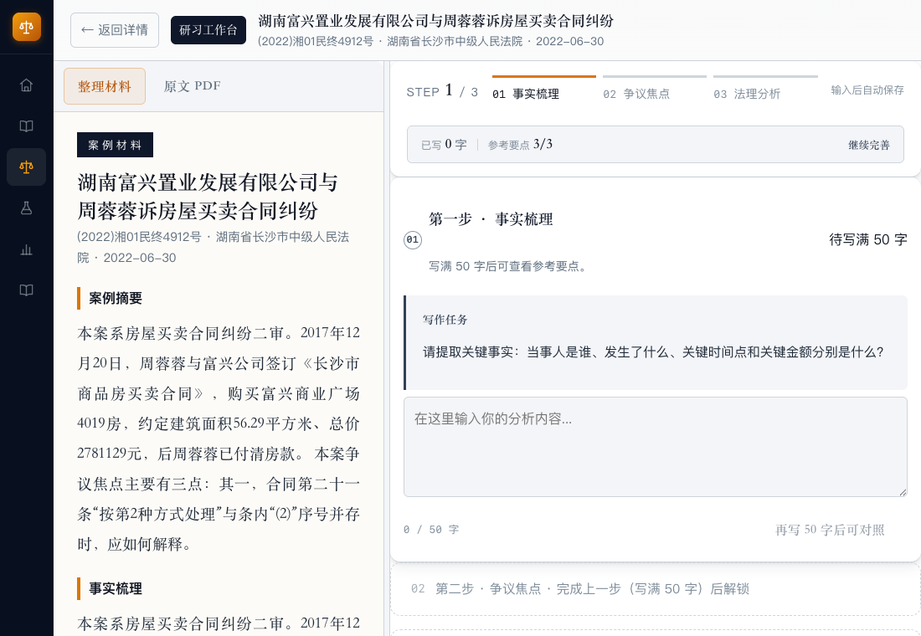The width and height of the screenshot is (921, 636).
Task: Open the flask lab icon in sidebar
Action: [27, 208]
